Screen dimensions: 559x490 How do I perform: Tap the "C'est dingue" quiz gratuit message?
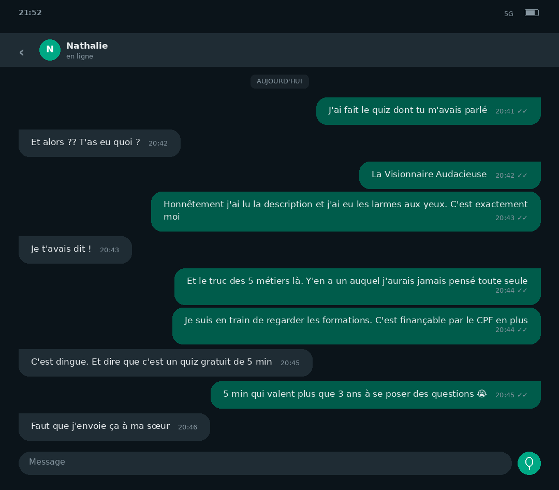pyautogui.click(x=166, y=362)
